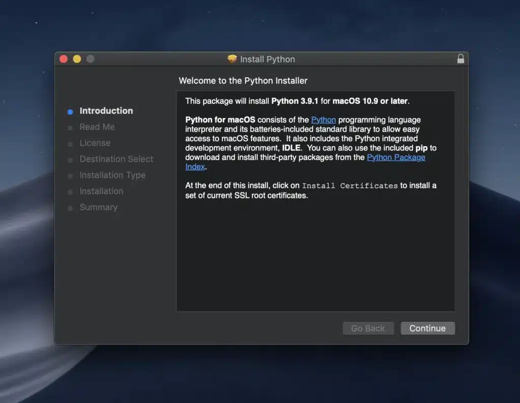
Task: Open the Python hyperlink in the description
Action: click(x=324, y=120)
